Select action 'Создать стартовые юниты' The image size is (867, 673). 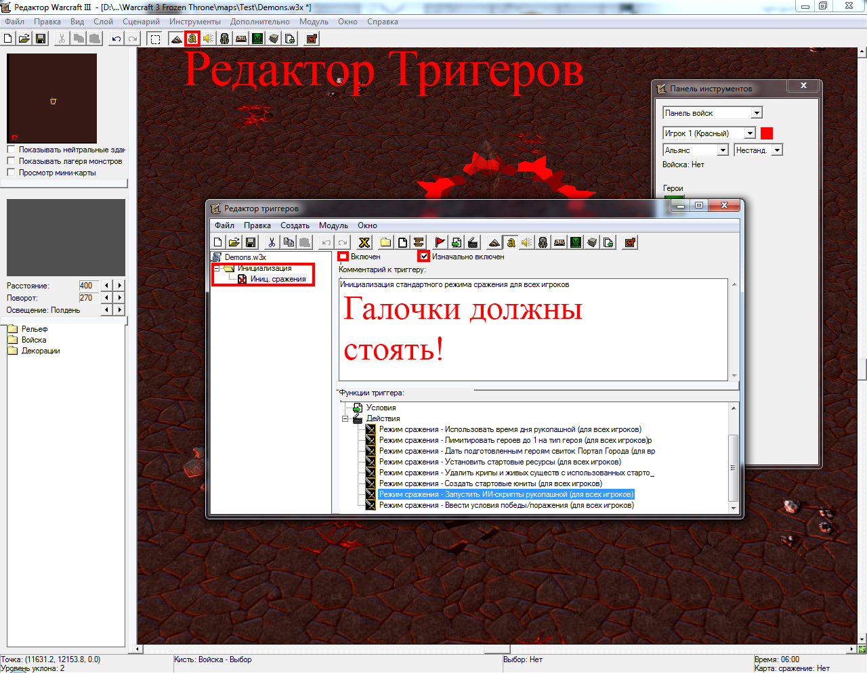coord(490,483)
